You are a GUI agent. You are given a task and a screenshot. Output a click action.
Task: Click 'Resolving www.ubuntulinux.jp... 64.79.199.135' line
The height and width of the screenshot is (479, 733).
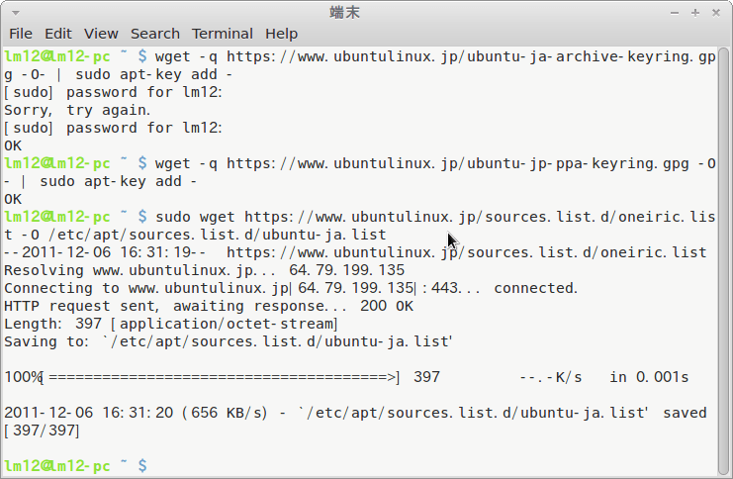click(x=205, y=270)
